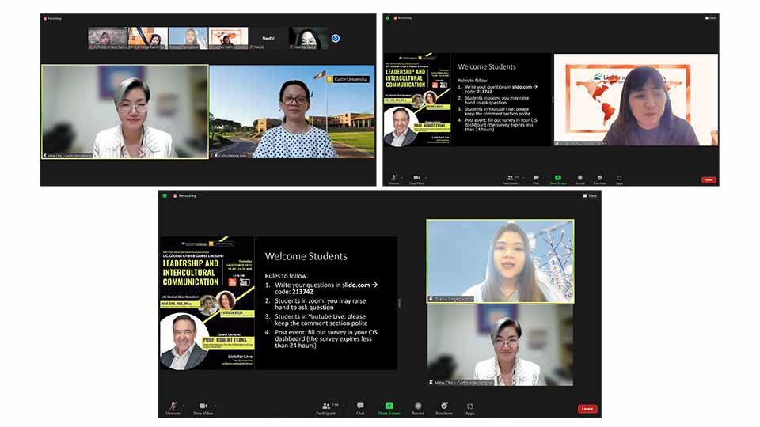Viewport: 760px width, 427px height.
Task: Click 'slido.com' text in the top-right slide
Action: point(522,87)
